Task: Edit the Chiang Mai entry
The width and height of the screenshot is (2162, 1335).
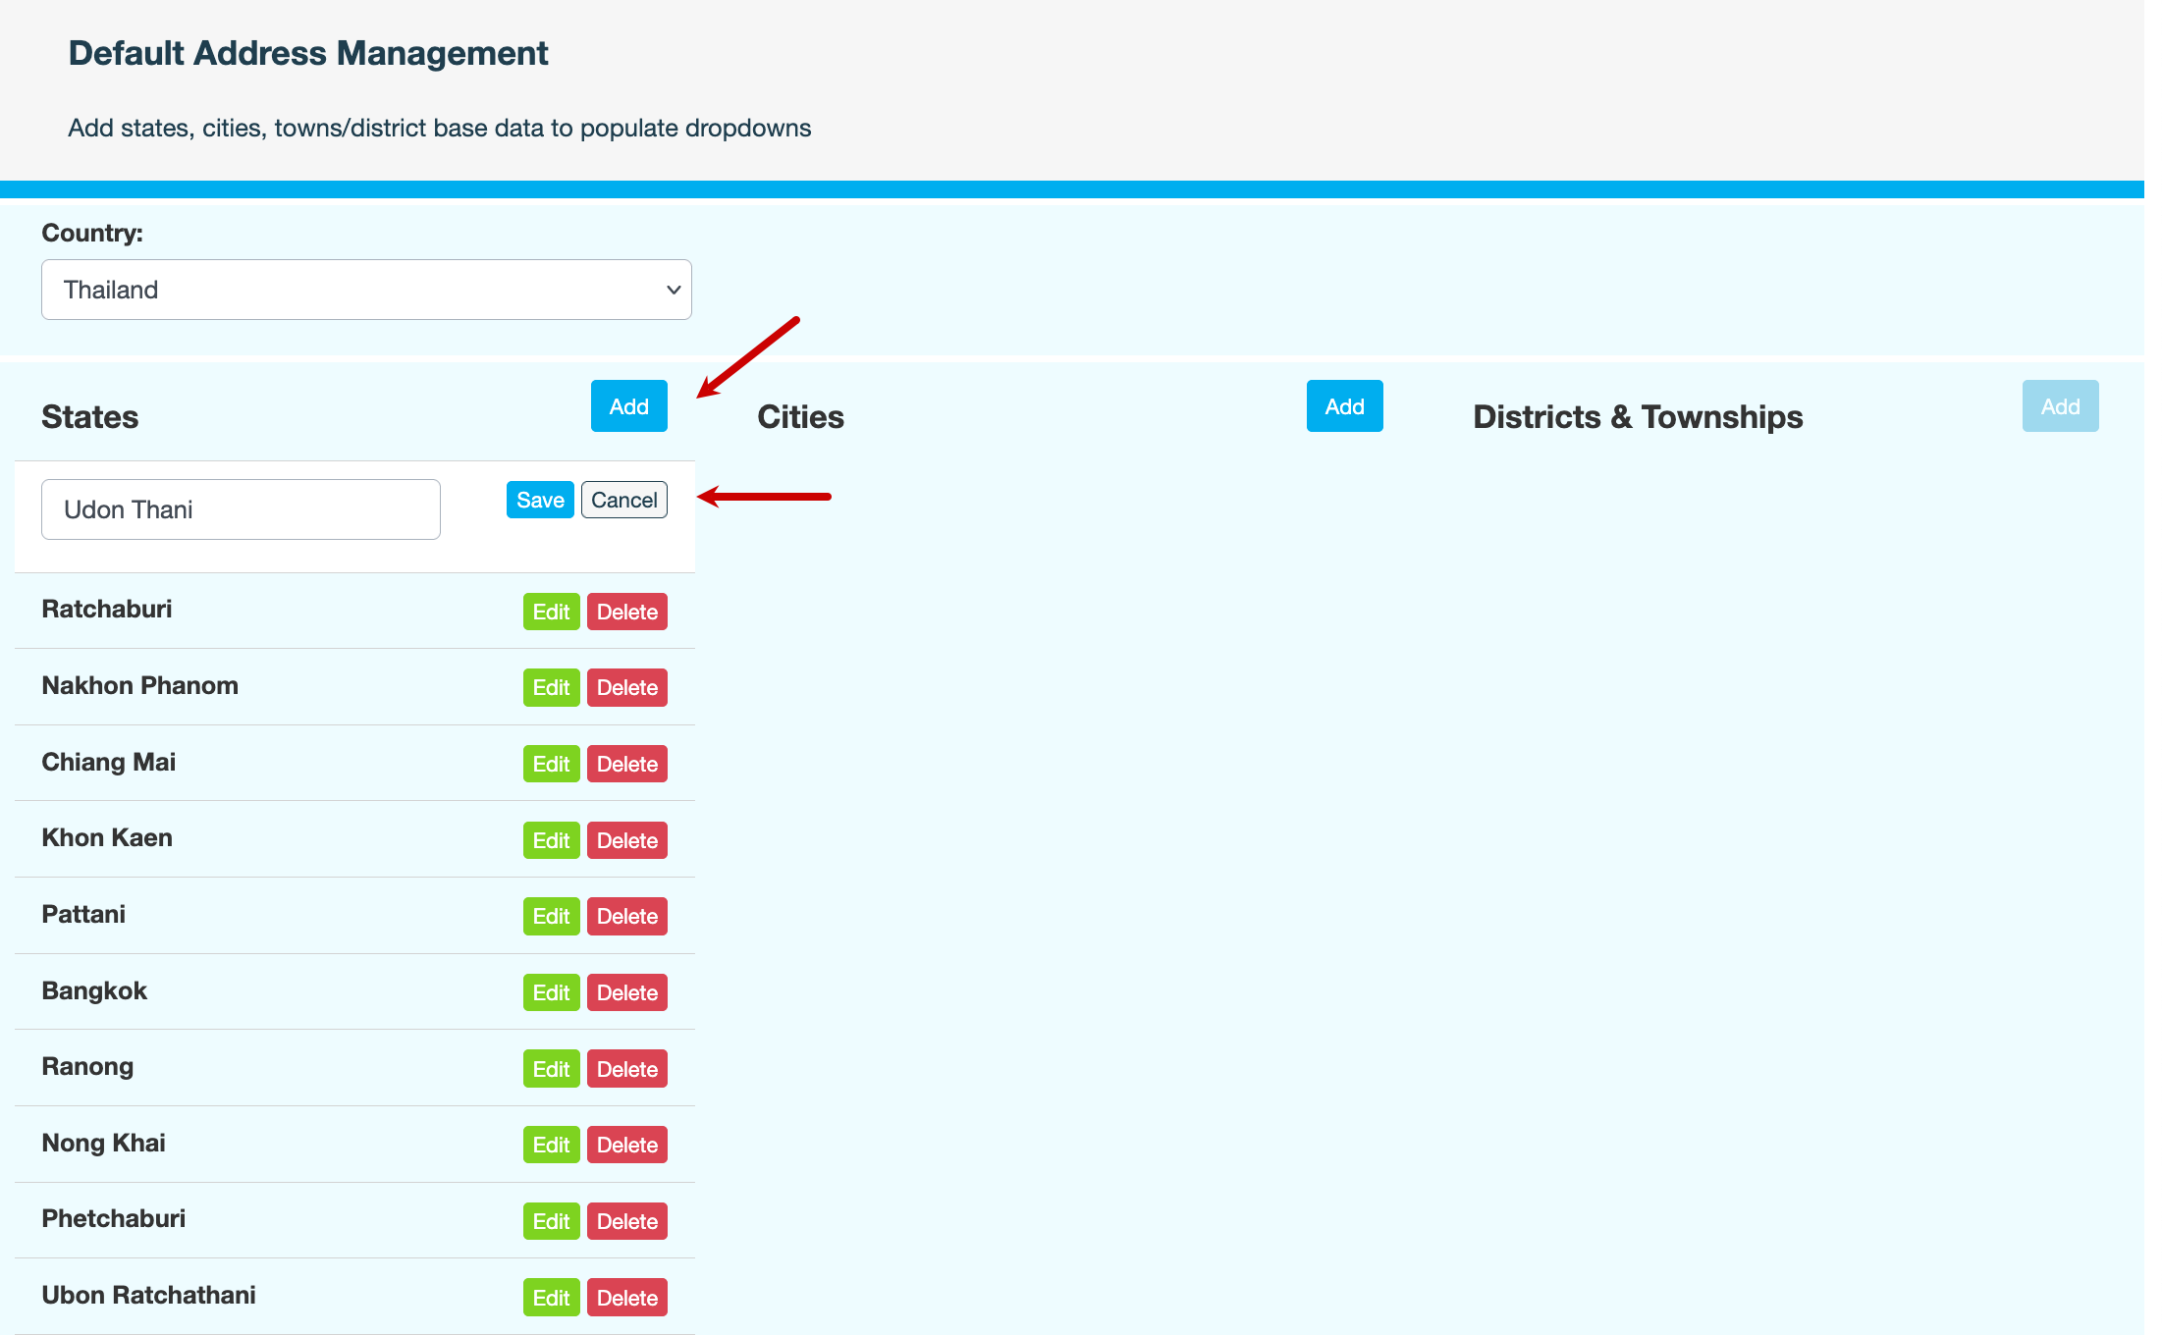Action: tap(551, 764)
